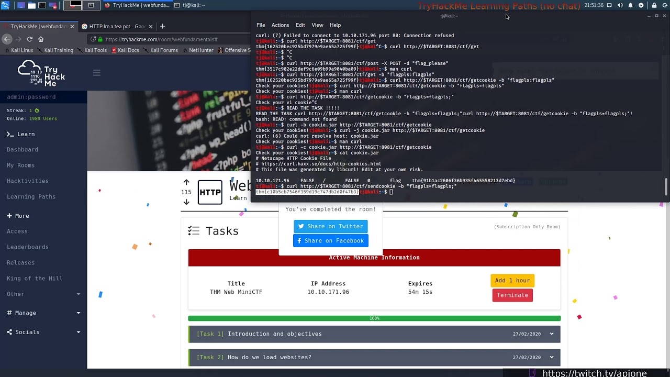Open the Kali Docs bookmark
The width and height of the screenshot is (670, 377).
125,50
